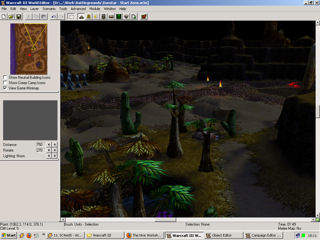Viewport: 320px width, 240px height.
Task: Click the Cut scissors icon
Action: [28, 17]
